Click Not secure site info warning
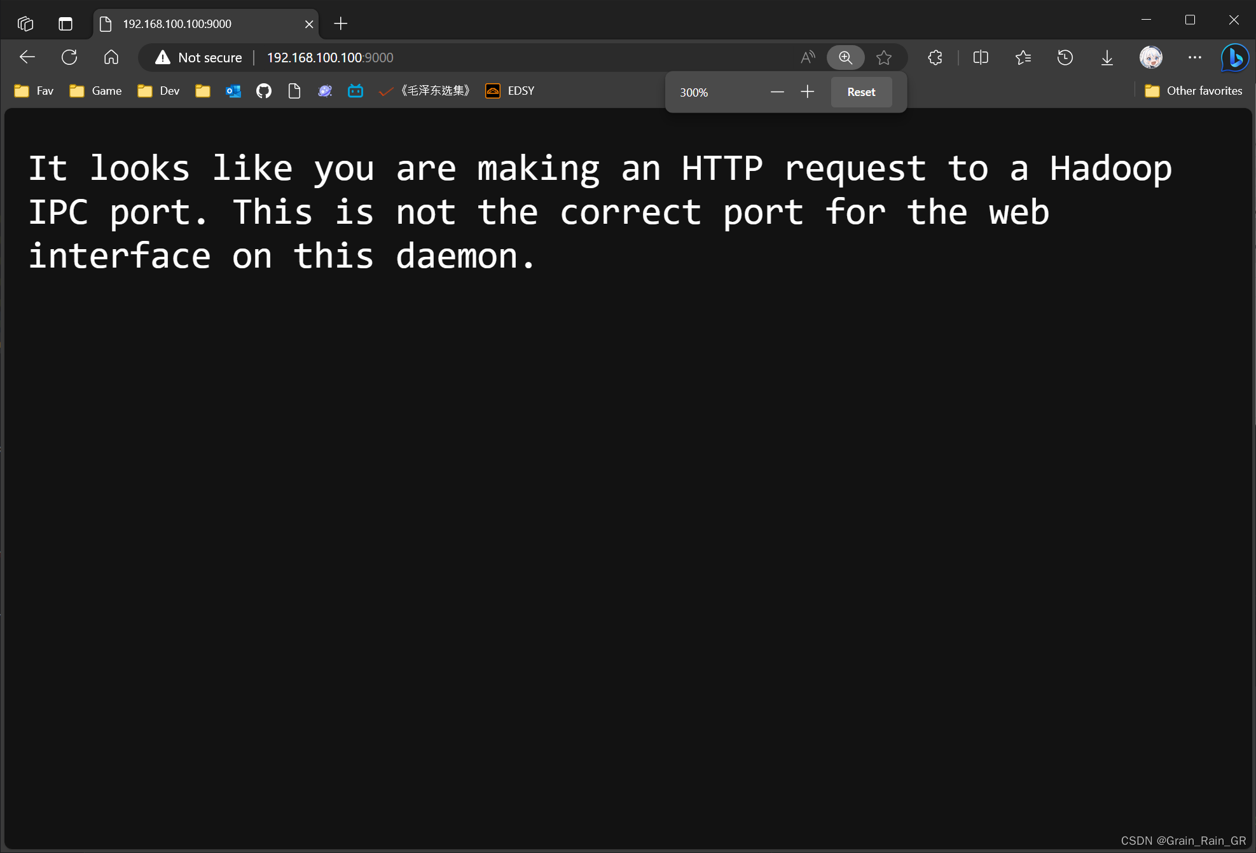 point(199,57)
